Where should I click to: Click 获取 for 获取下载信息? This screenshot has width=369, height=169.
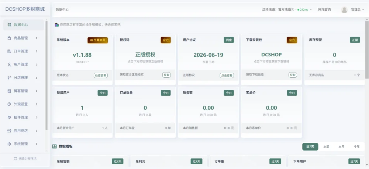[x=293, y=75]
